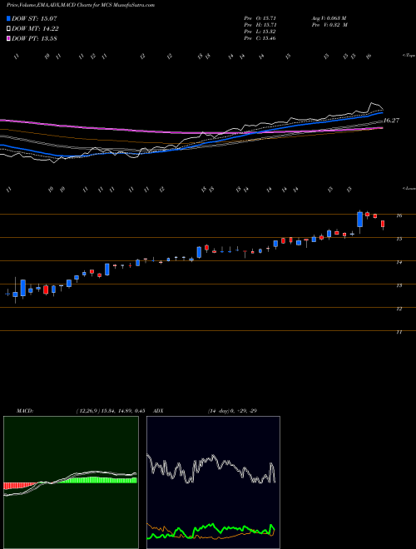Select the DOW ST: 15.07 label
The width and height of the screenshot is (416, 549).
click(x=34, y=18)
